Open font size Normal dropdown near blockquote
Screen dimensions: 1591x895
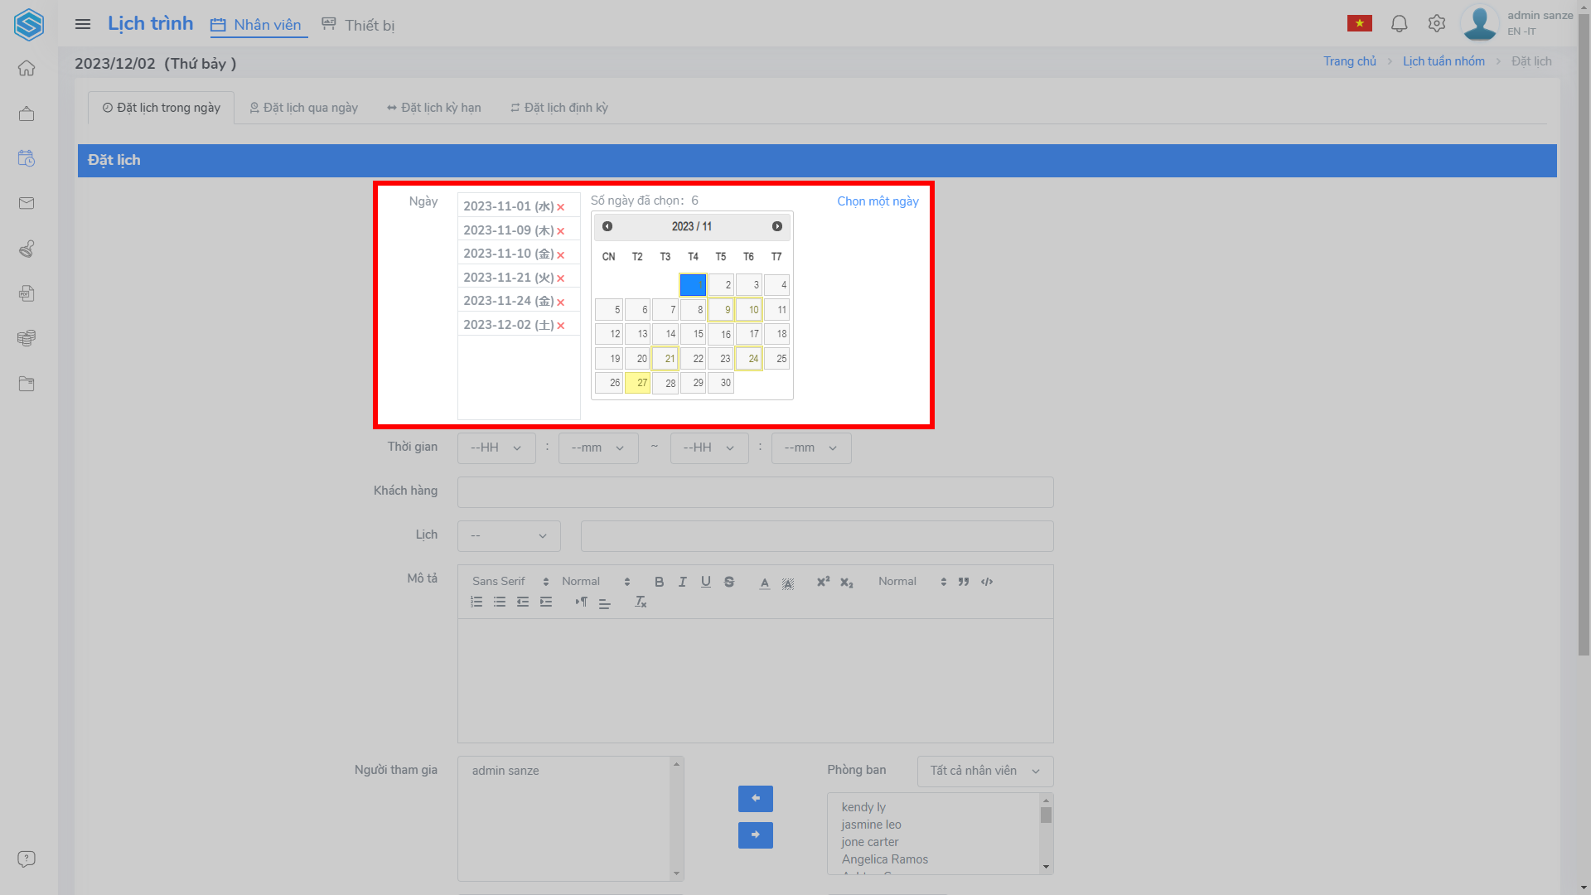912,582
